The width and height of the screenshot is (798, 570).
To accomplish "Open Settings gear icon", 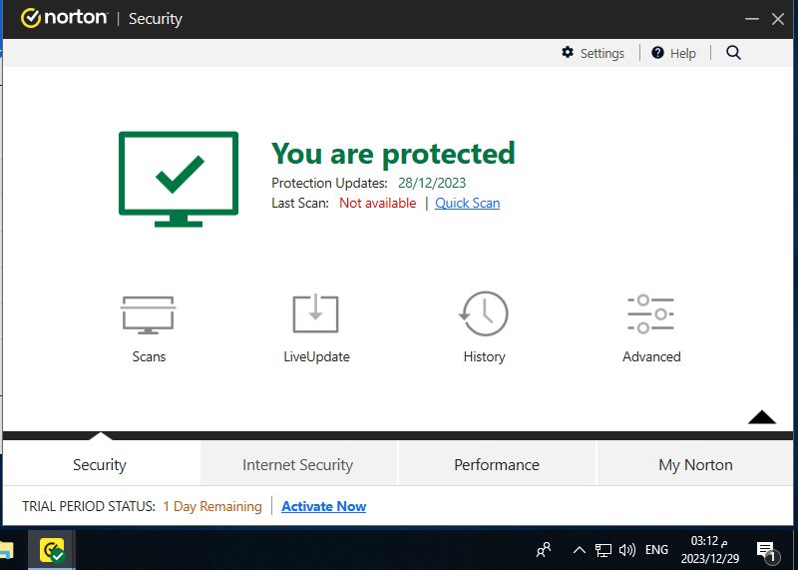I will [x=568, y=53].
